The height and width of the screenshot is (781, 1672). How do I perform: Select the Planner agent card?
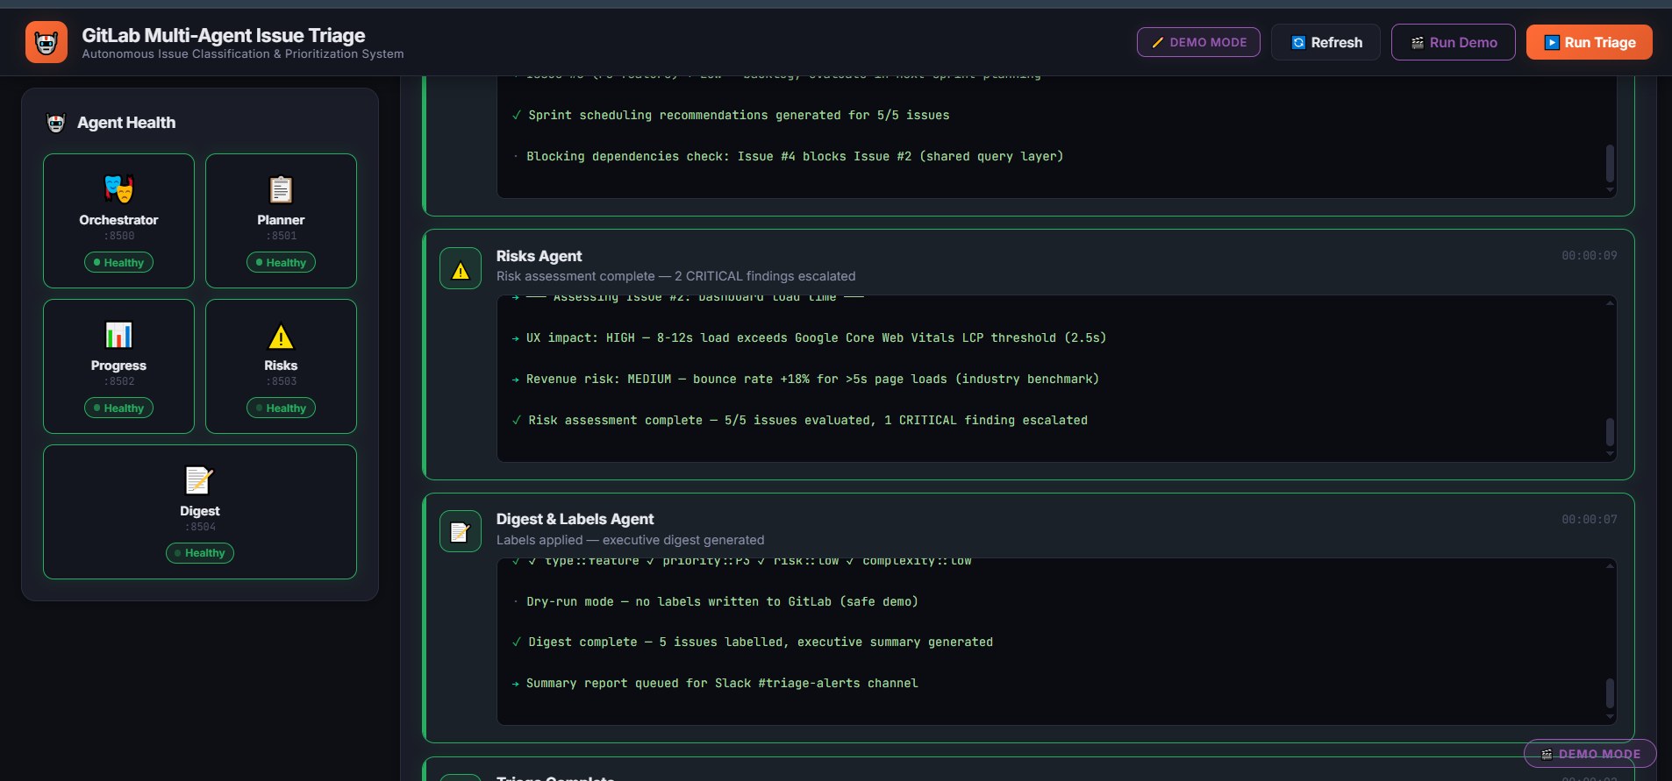pyautogui.click(x=281, y=221)
